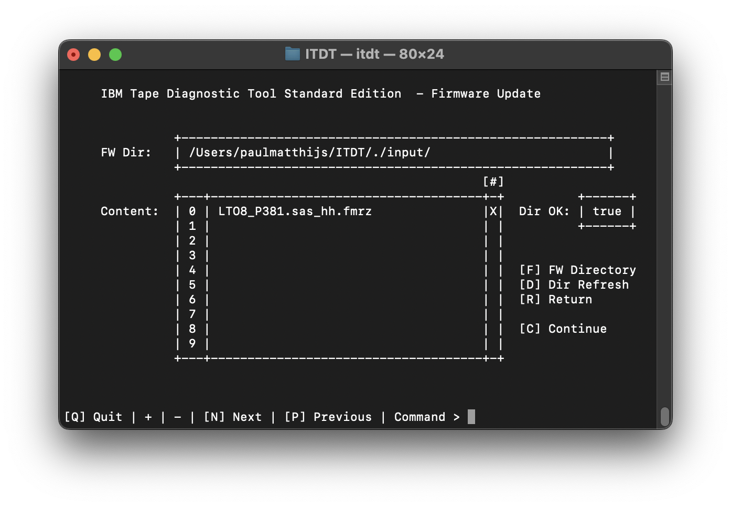Viewport: 731px width, 507px height.
Task: Click the minus symbol in the command bar
Action: (x=177, y=417)
